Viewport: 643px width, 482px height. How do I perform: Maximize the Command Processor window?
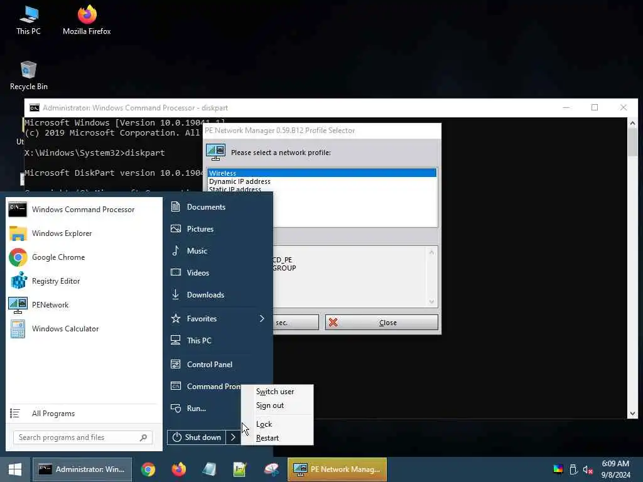pos(595,107)
